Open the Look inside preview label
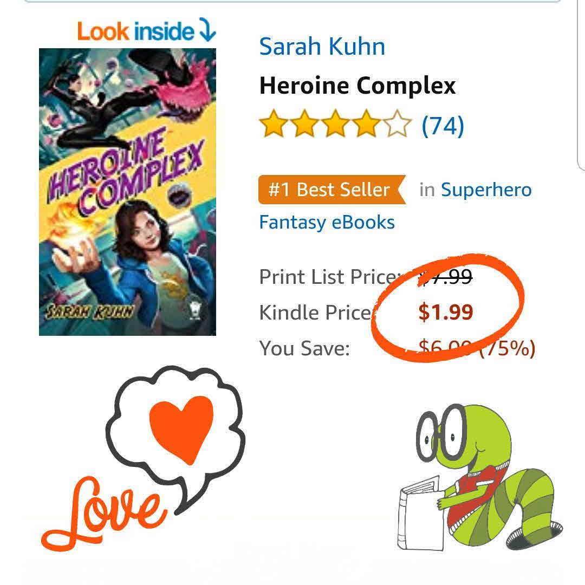This screenshot has width=585, height=585. (135, 31)
